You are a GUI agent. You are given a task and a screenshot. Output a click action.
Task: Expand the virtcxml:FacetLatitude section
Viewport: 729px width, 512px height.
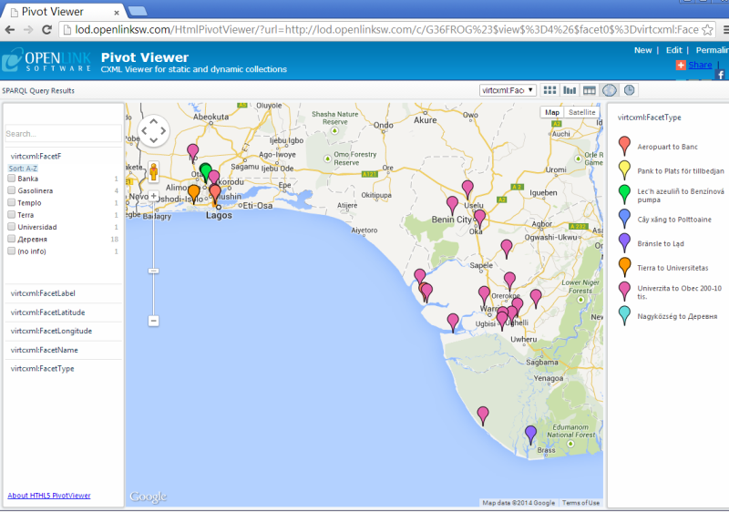point(46,312)
